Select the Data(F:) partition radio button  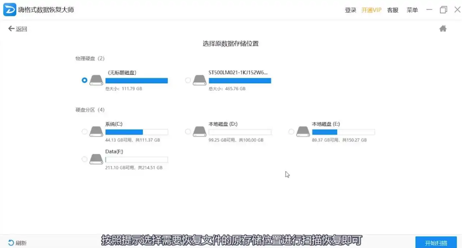point(85,159)
